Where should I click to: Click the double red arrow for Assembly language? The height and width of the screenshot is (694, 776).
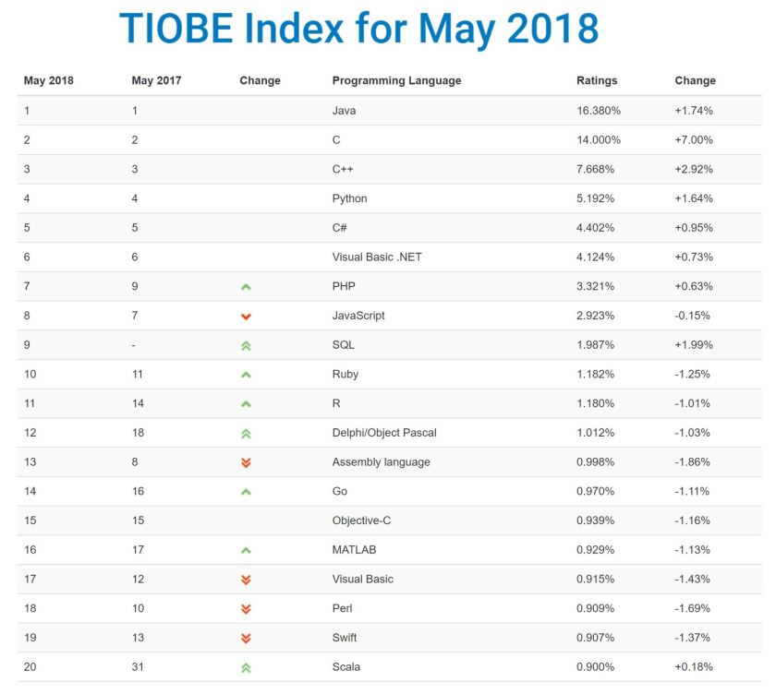246,462
